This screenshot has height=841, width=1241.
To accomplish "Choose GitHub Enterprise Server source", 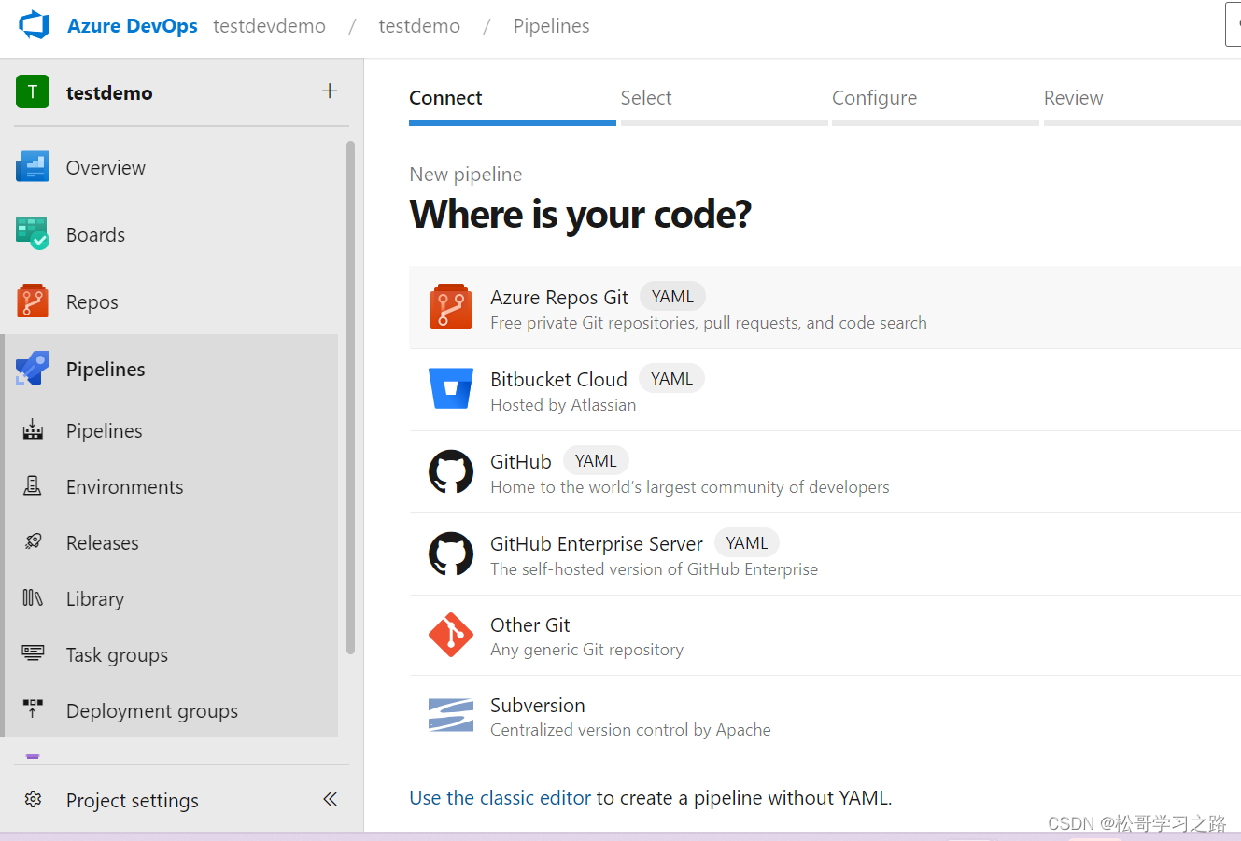I will point(825,554).
